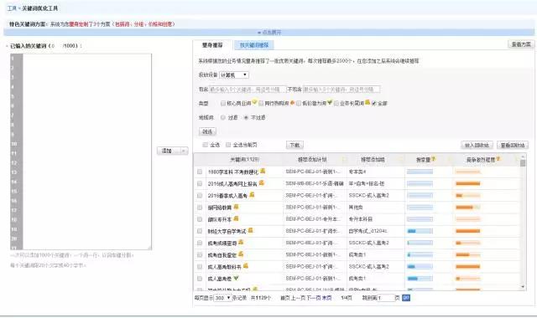This screenshot has width=537, height=318.
Task: Click the orange flame icon after the hot-words type
Action: pyautogui.click(x=292, y=102)
